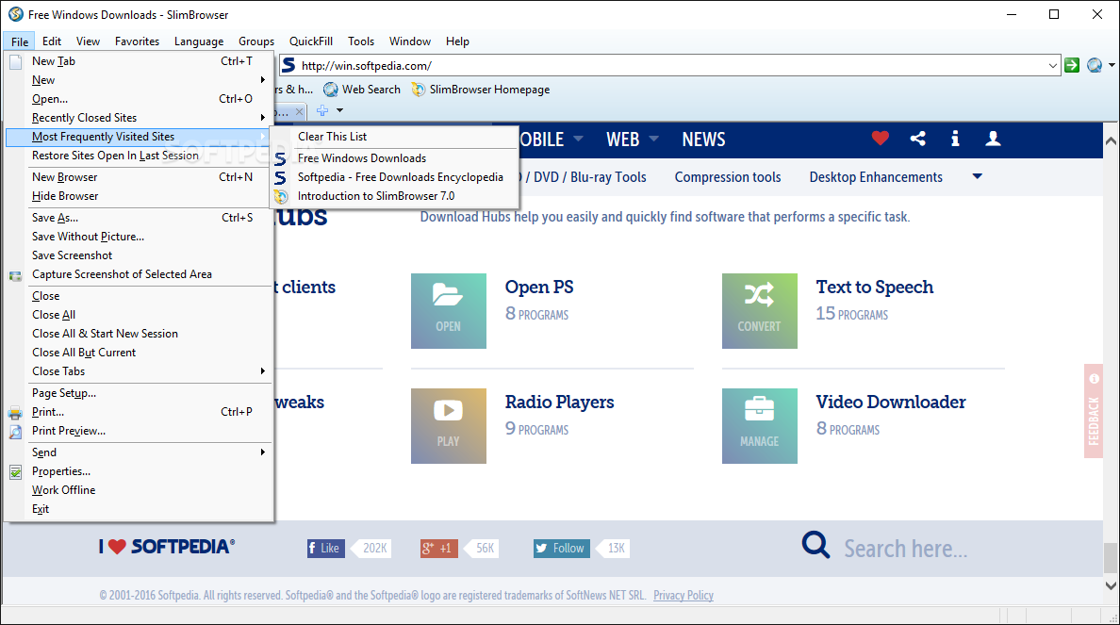The width and height of the screenshot is (1120, 625).
Task: Open Softpedia - Free Downloads Encyclopedia entry
Action: tap(394, 177)
